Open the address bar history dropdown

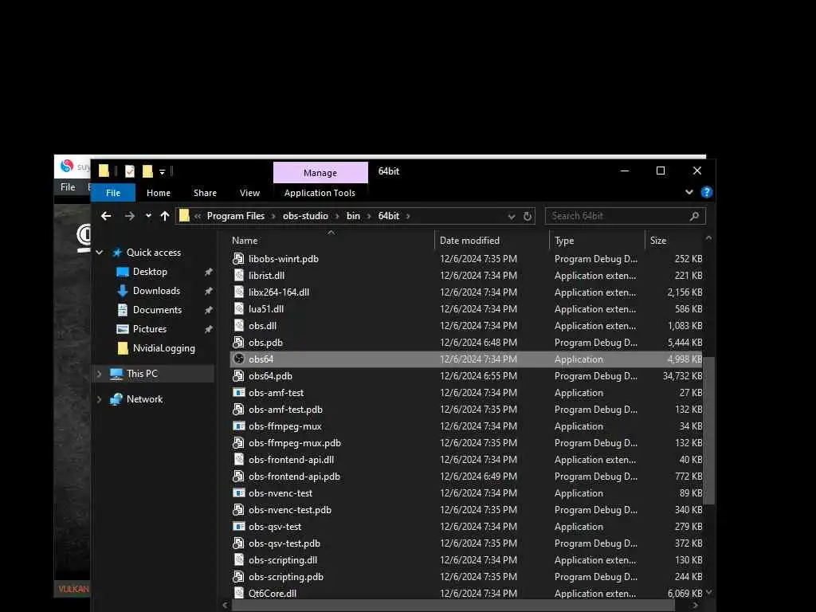[512, 217]
